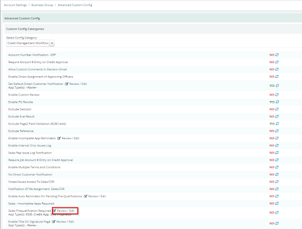Image resolution: width=302 pixels, height=229 pixels.
Task: Review / Edit Enable Title On Signature Page
Action: coord(63,222)
